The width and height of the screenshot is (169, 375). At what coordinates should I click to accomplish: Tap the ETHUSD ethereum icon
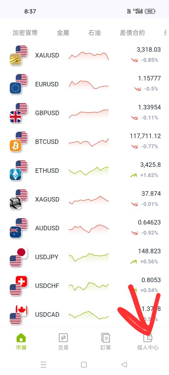15,175
